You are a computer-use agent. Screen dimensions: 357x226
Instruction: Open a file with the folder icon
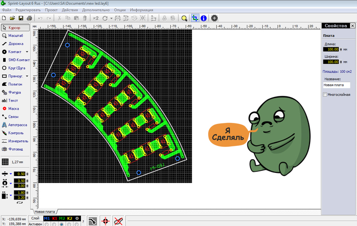click(12, 18)
